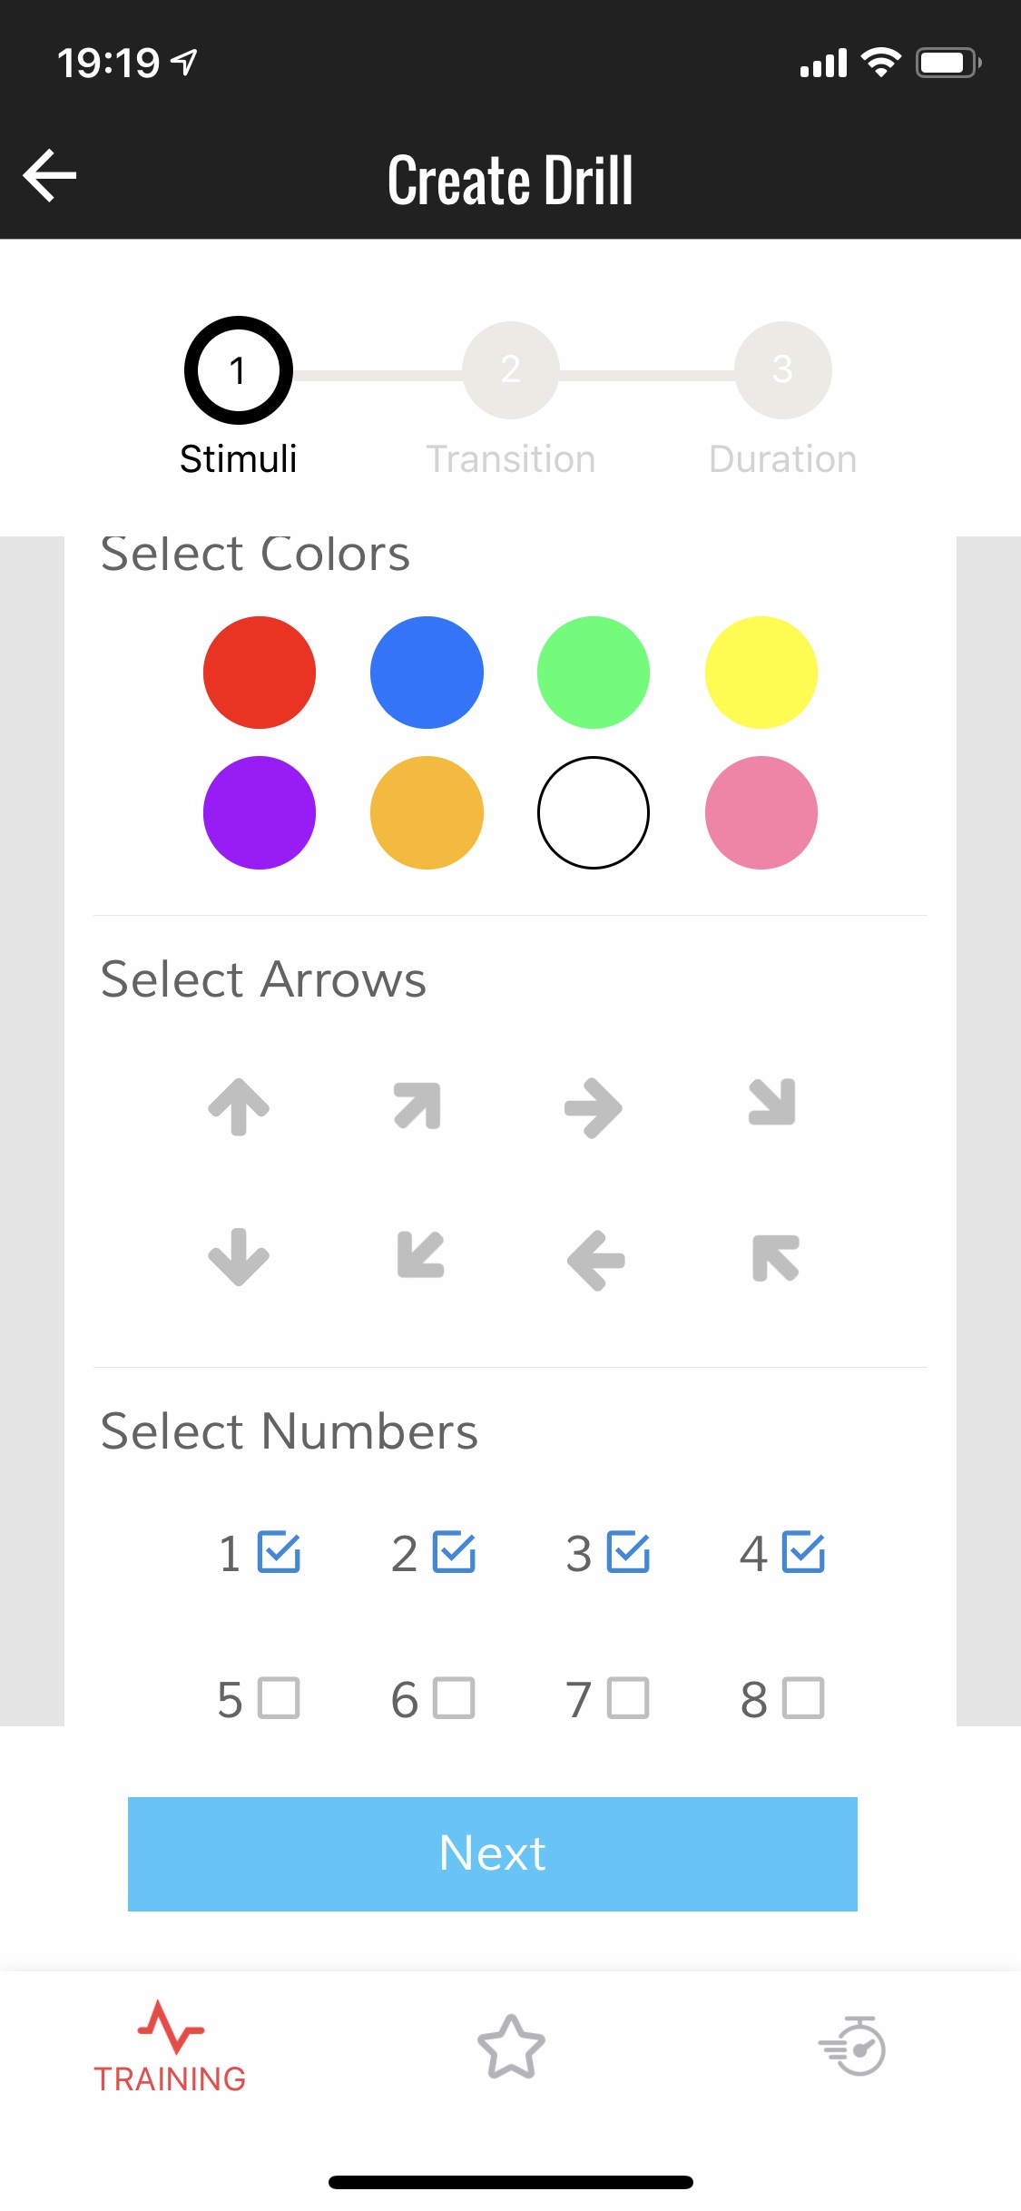Select the up arrow stimulus
Image resolution: width=1021 pixels, height=2211 pixels.
click(239, 1106)
